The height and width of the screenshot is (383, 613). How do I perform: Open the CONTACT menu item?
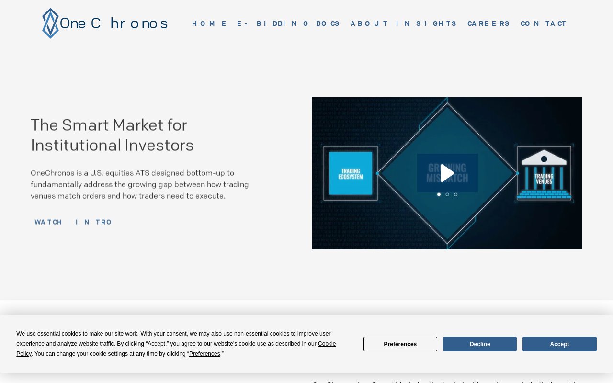pos(544,23)
